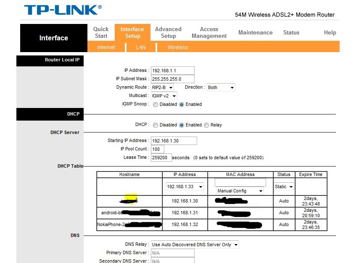Open the DNS Relay dropdown
This screenshot has height=263, width=364.
195,245
